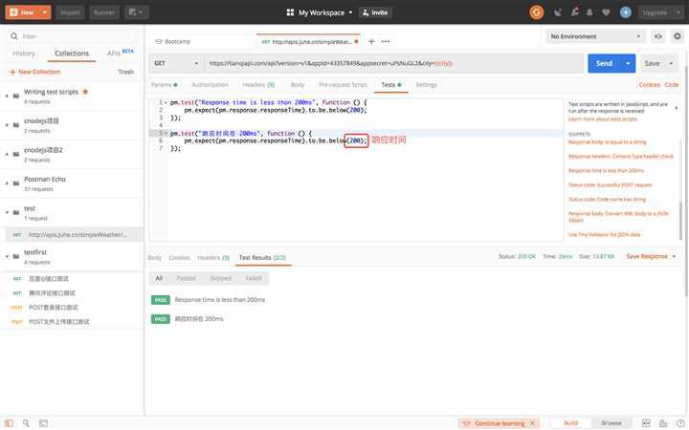Collapse the testfirst collection
The height and width of the screenshot is (430, 689).
(7, 256)
